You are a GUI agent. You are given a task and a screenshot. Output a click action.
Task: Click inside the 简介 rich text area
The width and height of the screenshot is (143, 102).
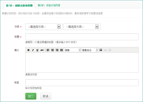(x=82, y=62)
